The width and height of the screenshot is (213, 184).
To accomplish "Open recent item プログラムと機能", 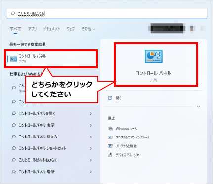I will pos(126,146).
